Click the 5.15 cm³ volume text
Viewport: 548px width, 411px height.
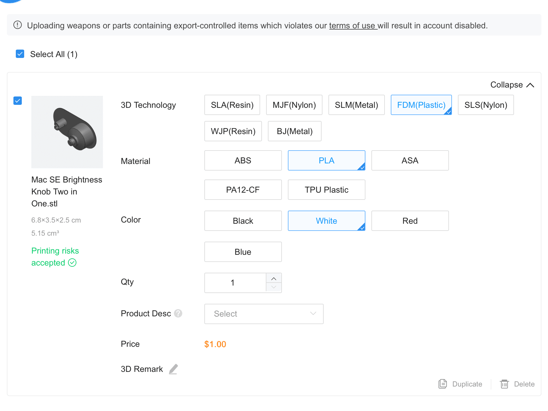coord(45,233)
